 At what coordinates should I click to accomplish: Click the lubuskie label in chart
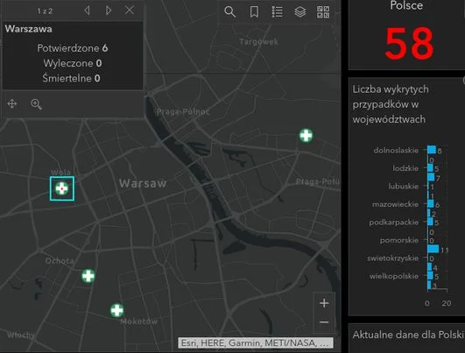tap(404, 187)
